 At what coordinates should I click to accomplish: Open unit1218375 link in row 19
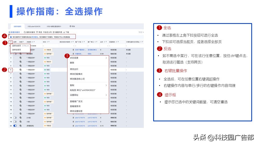(92, 122)
